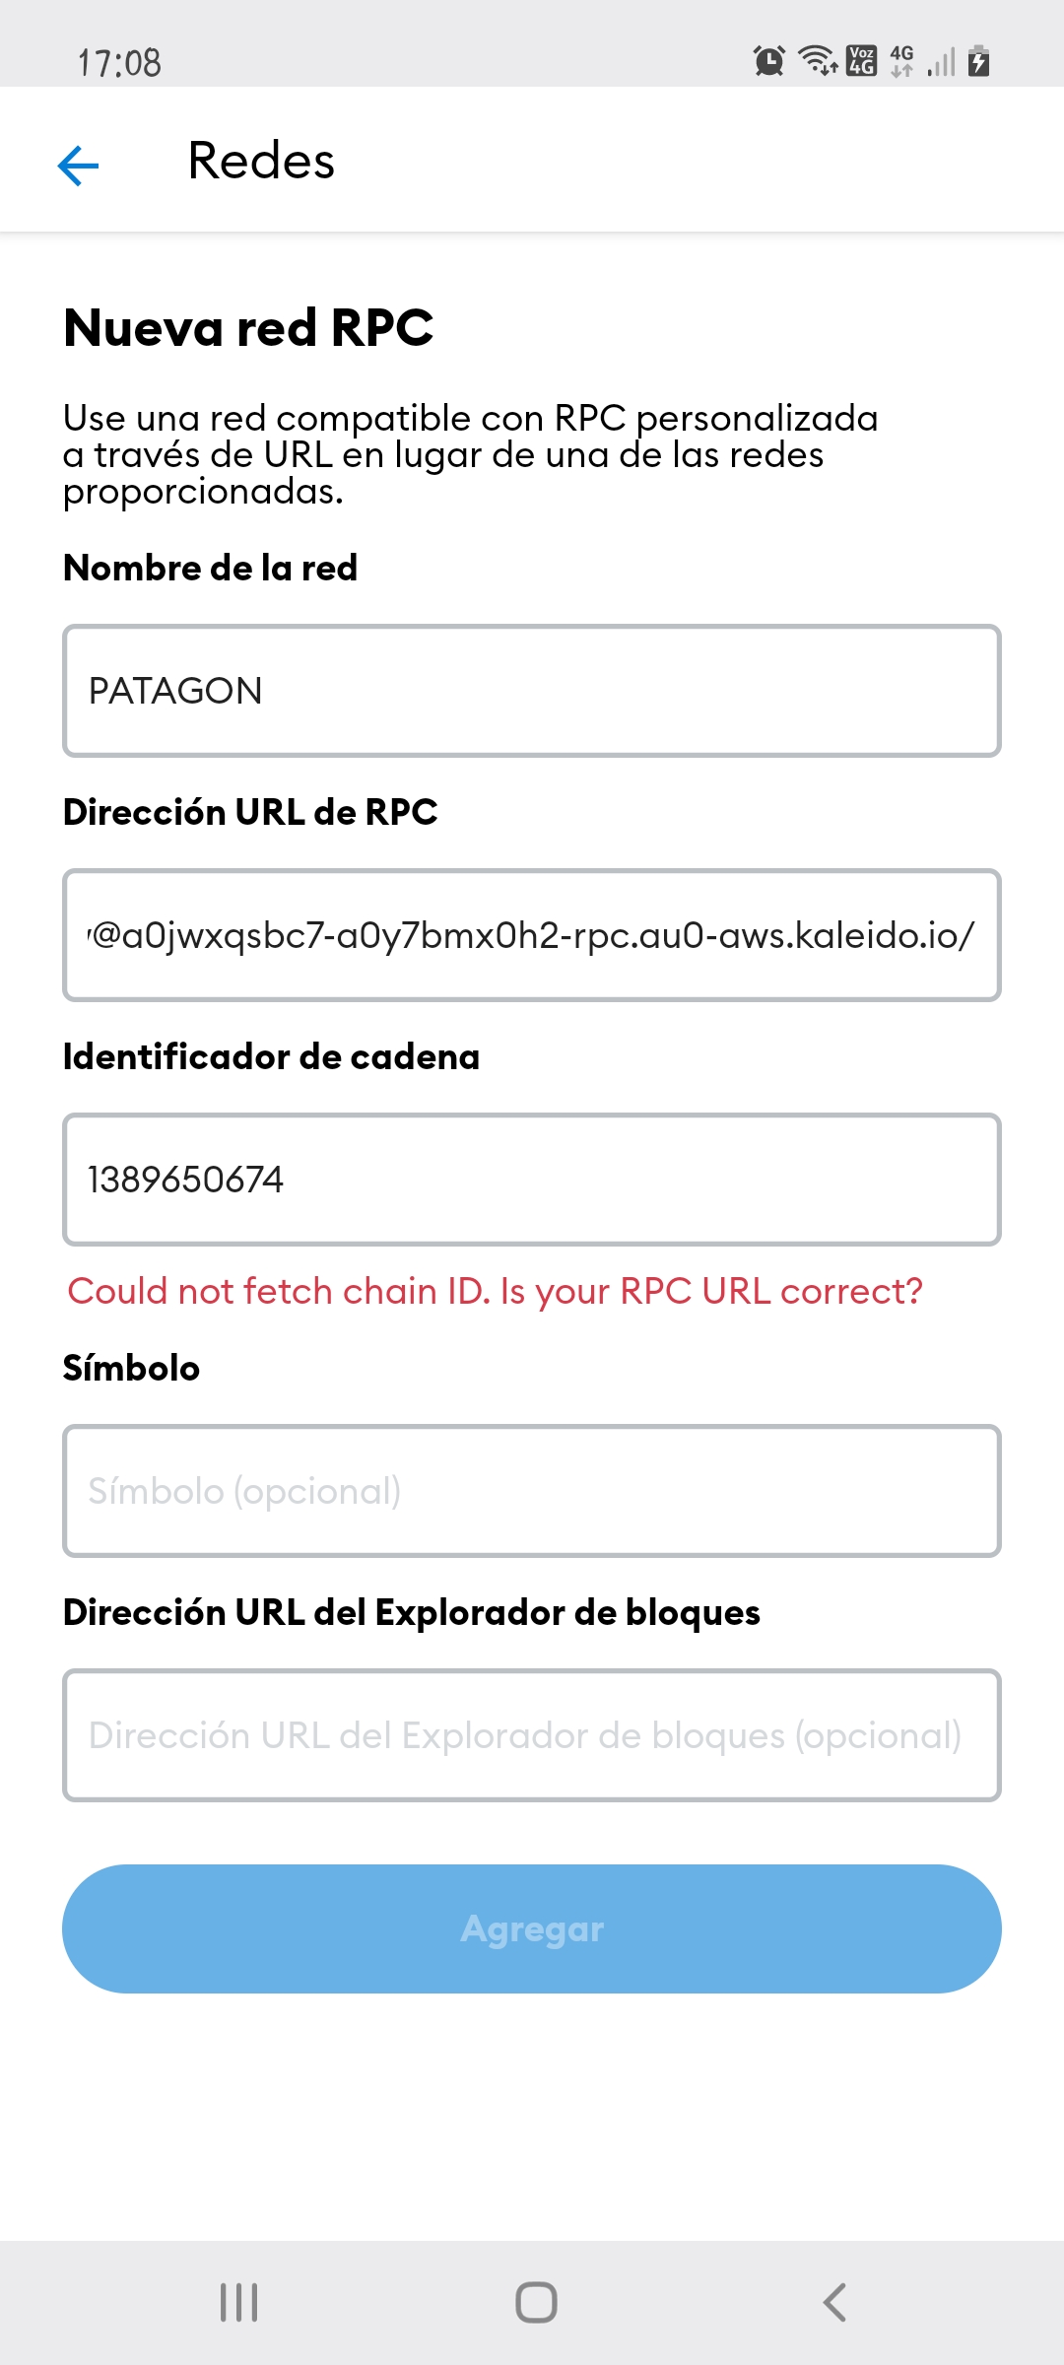Tap the battery indicator in the status bar
The width and height of the screenshot is (1064, 2365).
tap(980, 62)
